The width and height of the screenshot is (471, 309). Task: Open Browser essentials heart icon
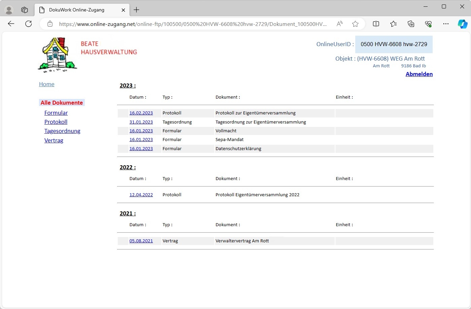(428, 24)
